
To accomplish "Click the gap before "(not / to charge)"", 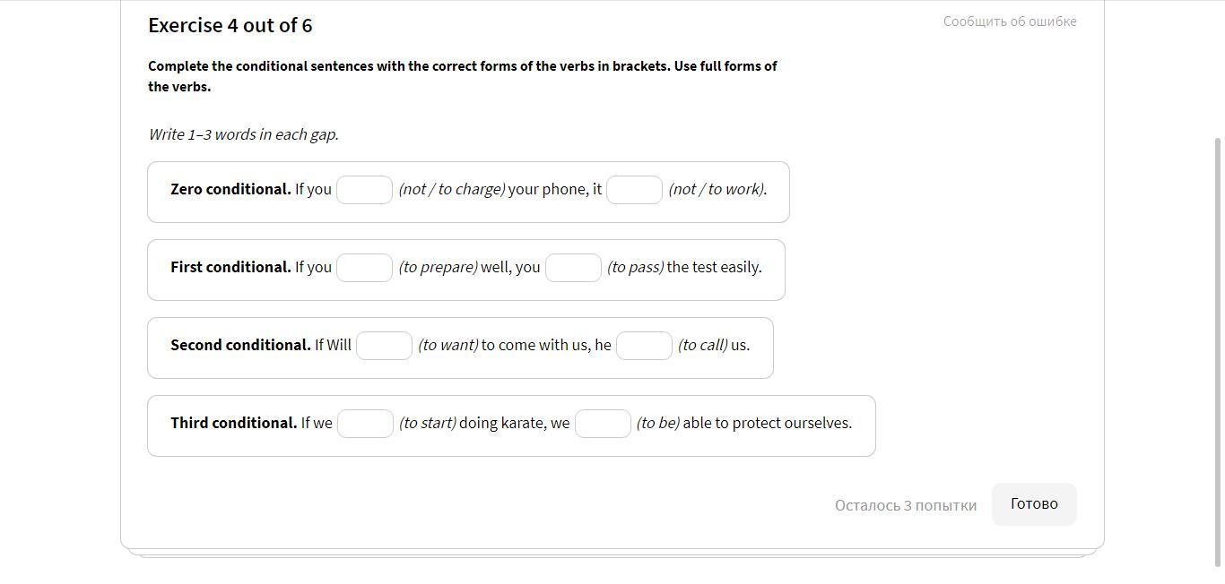I will (x=364, y=190).
